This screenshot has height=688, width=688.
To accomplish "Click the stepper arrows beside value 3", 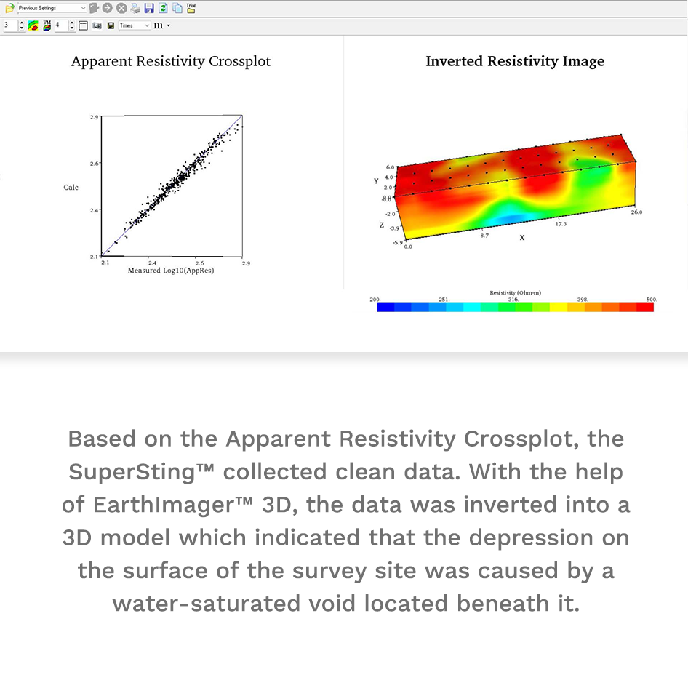I will [x=22, y=25].
